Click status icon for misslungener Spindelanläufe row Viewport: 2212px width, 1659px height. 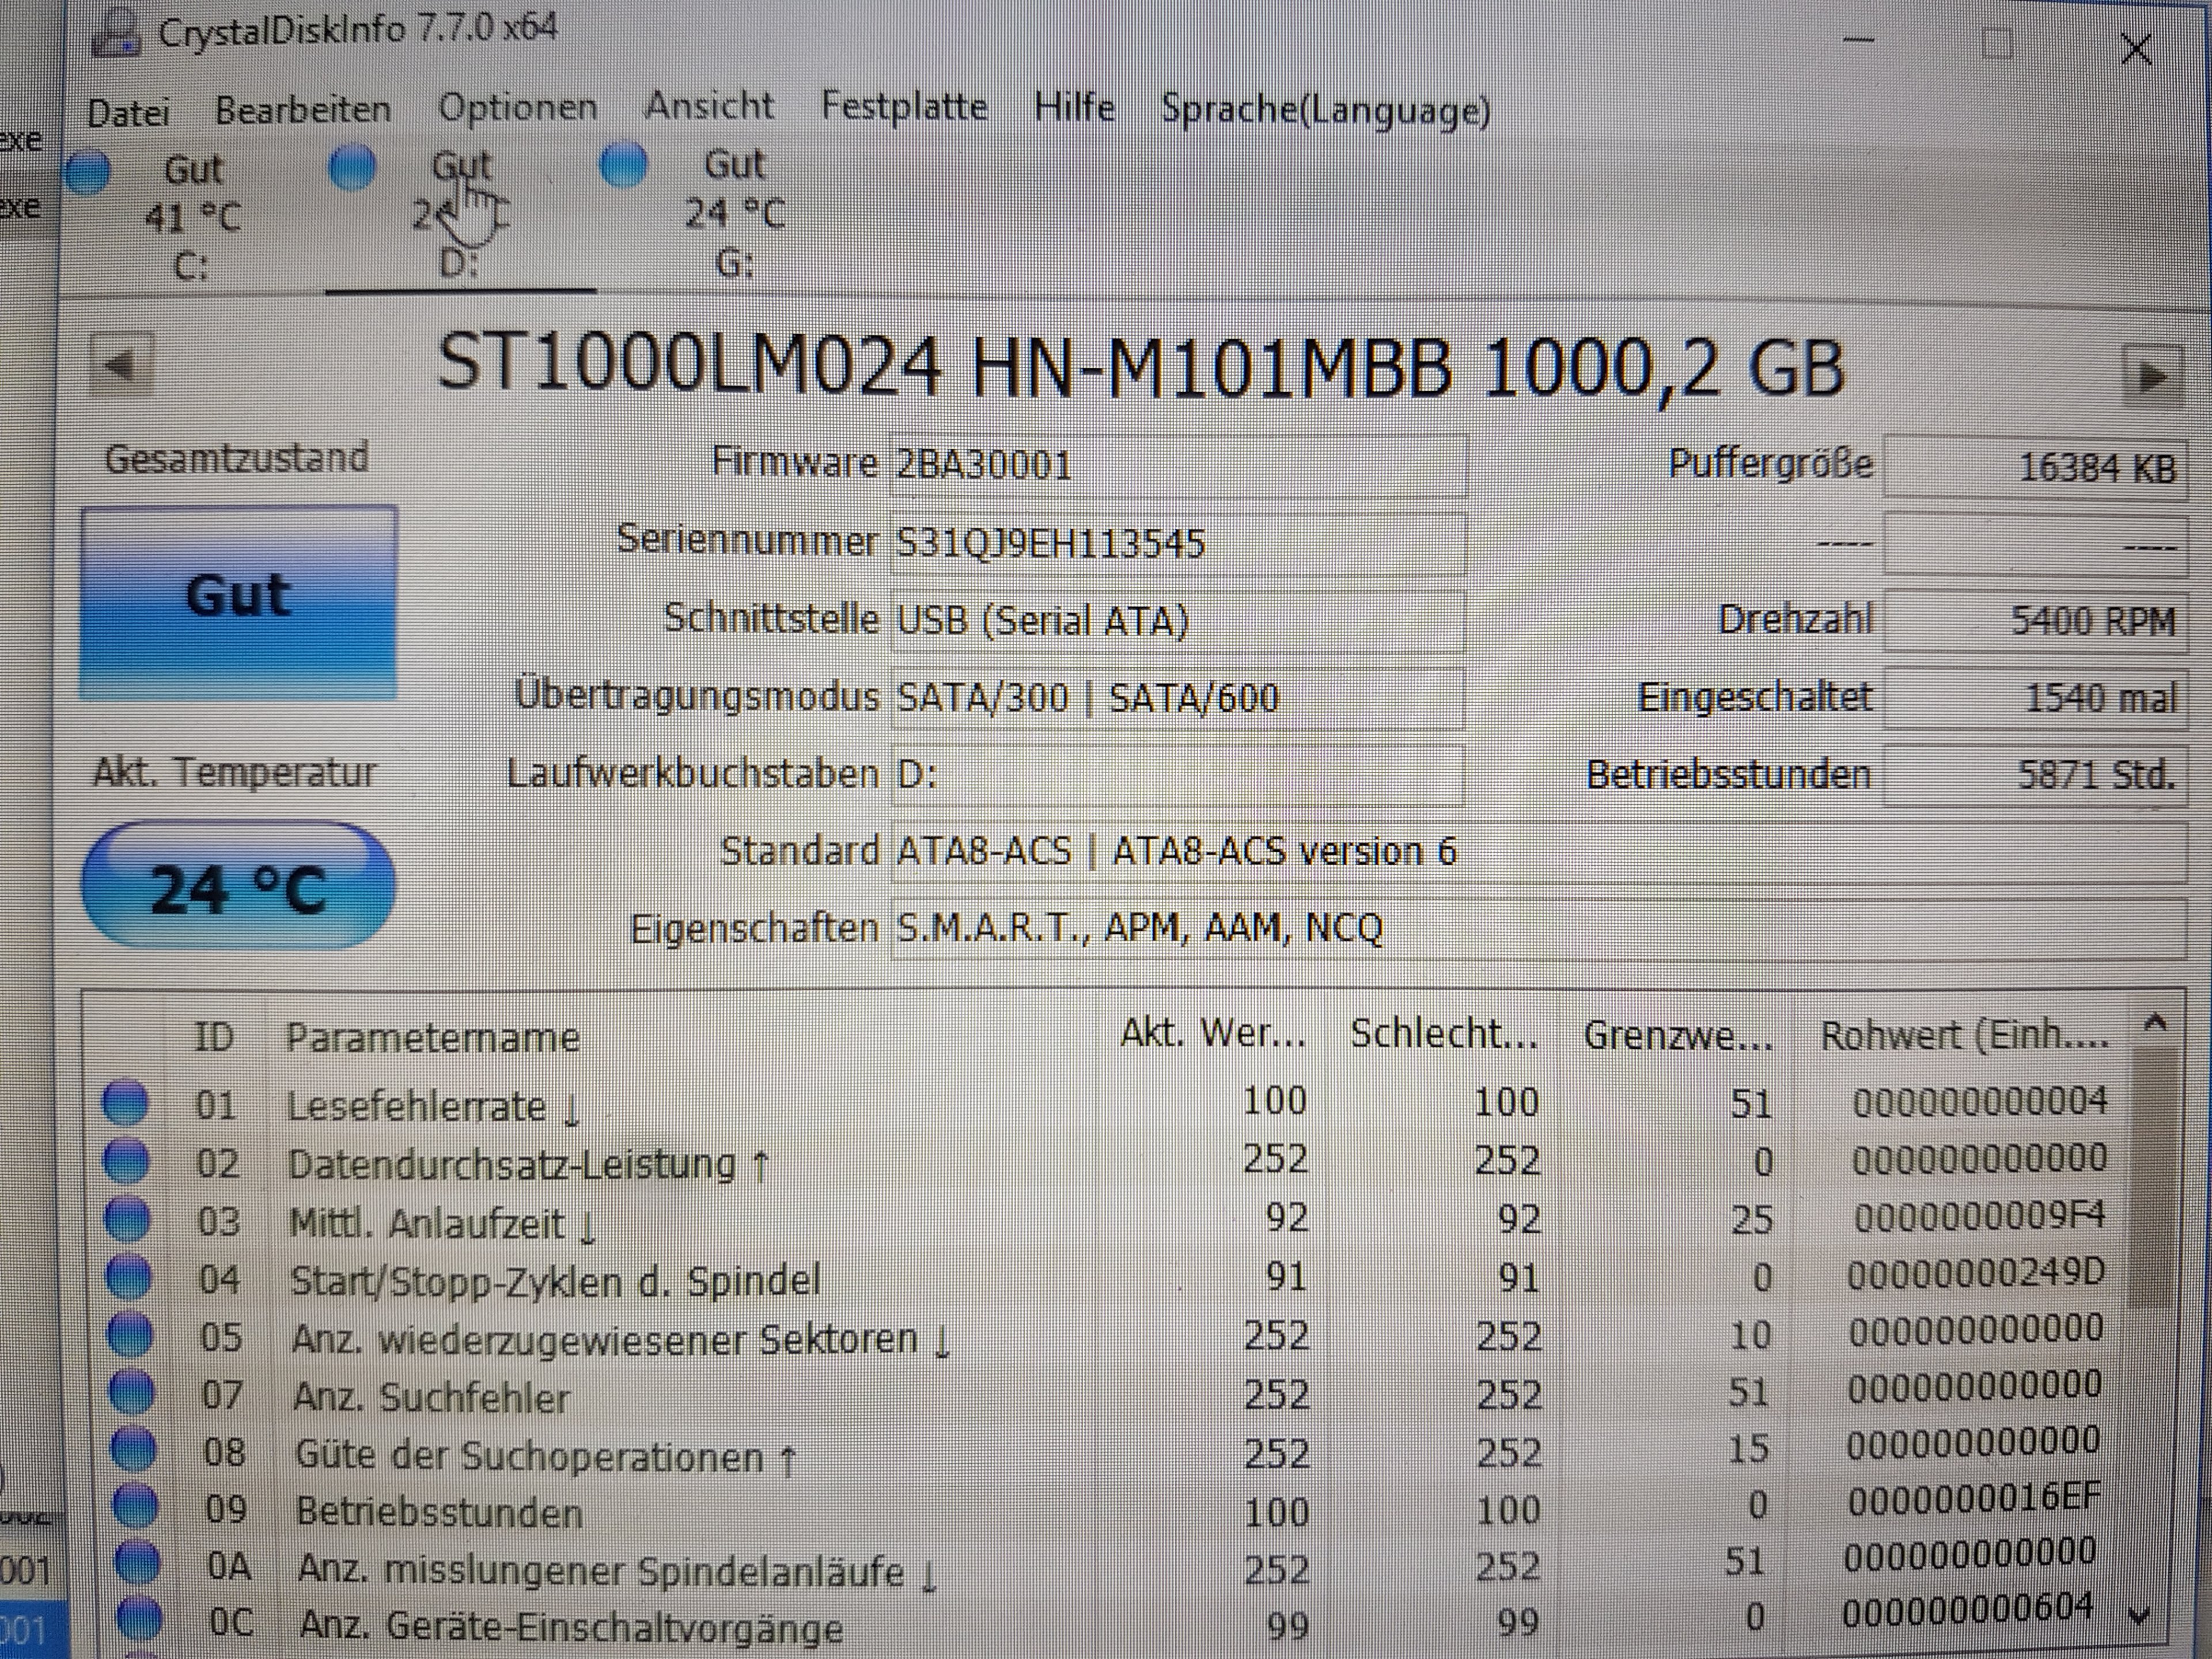pyautogui.click(x=138, y=1562)
